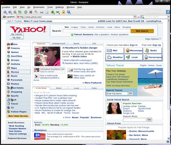Click More Yahoo! Services button

(18, 116)
